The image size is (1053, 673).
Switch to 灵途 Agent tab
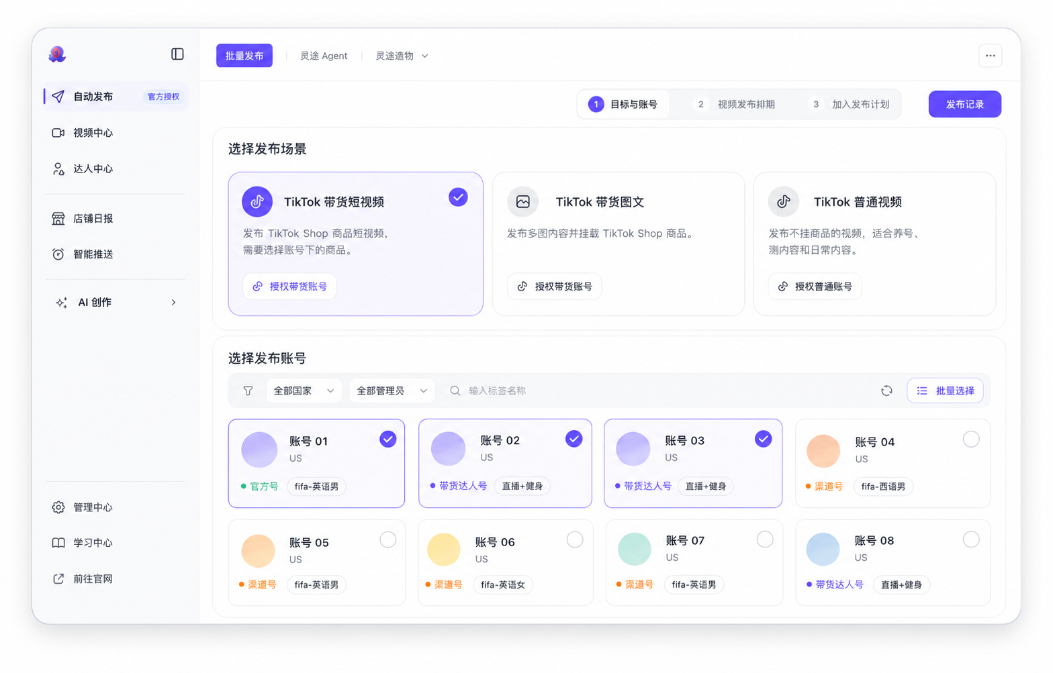(x=324, y=56)
